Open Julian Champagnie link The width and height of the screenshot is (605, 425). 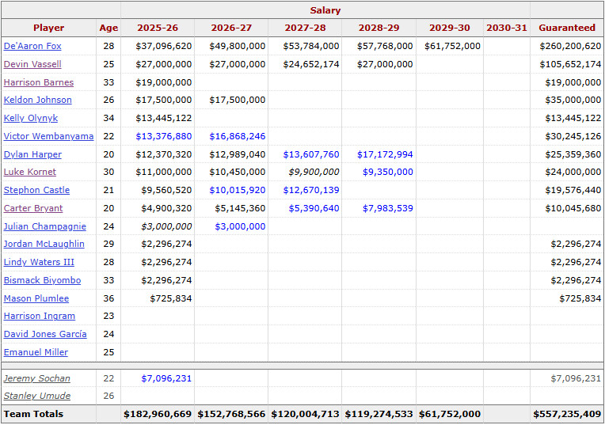pyautogui.click(x=45, y=226)
